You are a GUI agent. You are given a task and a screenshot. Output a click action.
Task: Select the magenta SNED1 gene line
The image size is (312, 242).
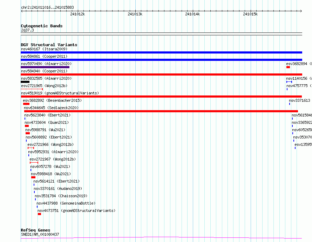click(x=161, y=237)
